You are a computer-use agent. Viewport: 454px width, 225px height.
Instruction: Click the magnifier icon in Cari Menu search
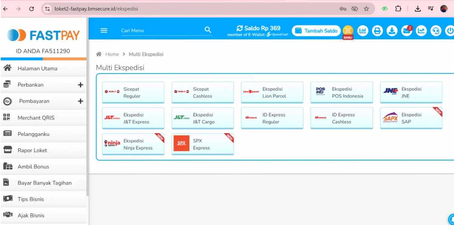[208, 30]
